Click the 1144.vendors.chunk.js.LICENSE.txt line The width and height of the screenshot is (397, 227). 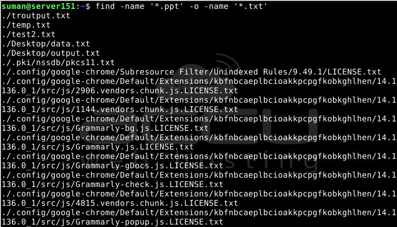pyautogui.click(x=120, y=110)
